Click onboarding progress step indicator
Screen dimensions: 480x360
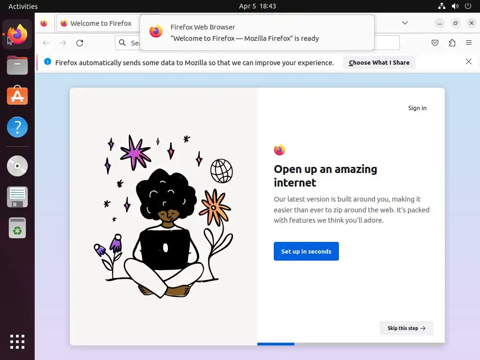pyautogui.click(x=276, y=344)
